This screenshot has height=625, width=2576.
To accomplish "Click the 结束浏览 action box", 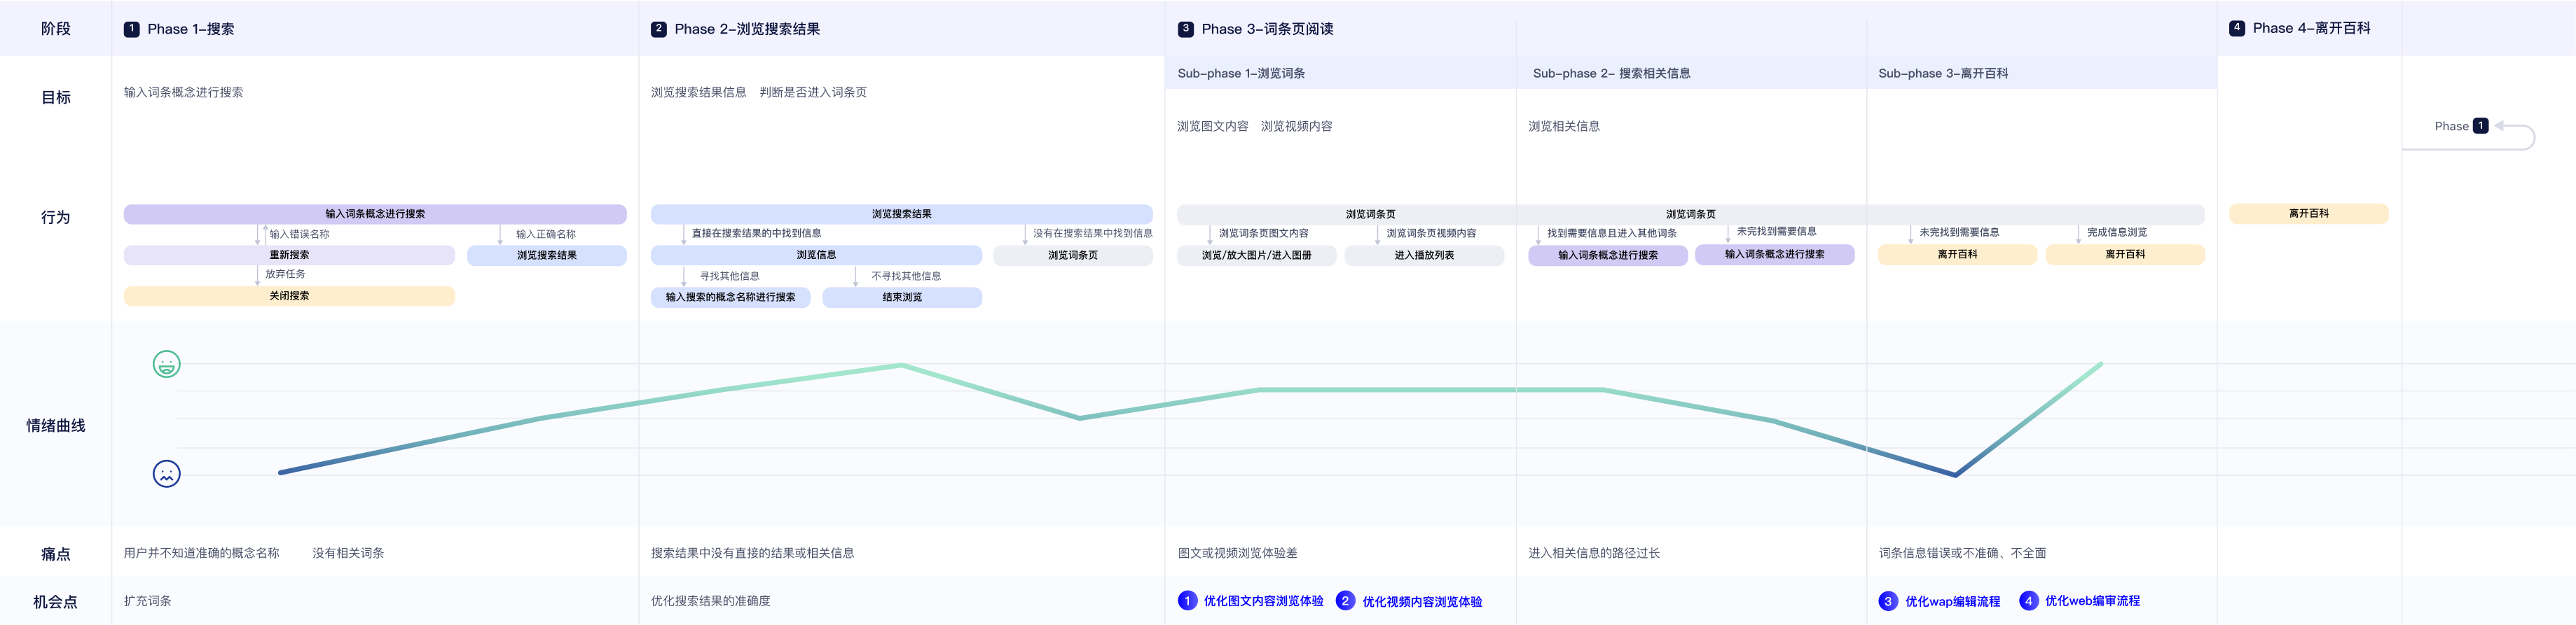I will pos(902,297).
